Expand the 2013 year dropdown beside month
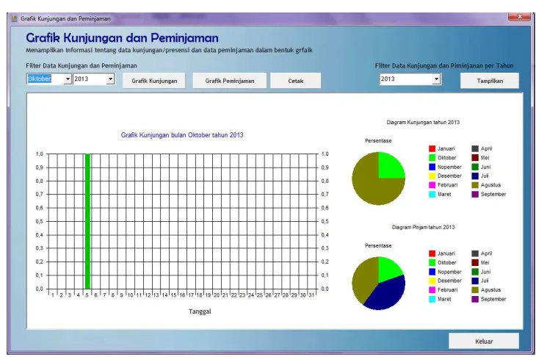Image resolution: width=536 pixels, height=357 pixels. pos(110,79)
